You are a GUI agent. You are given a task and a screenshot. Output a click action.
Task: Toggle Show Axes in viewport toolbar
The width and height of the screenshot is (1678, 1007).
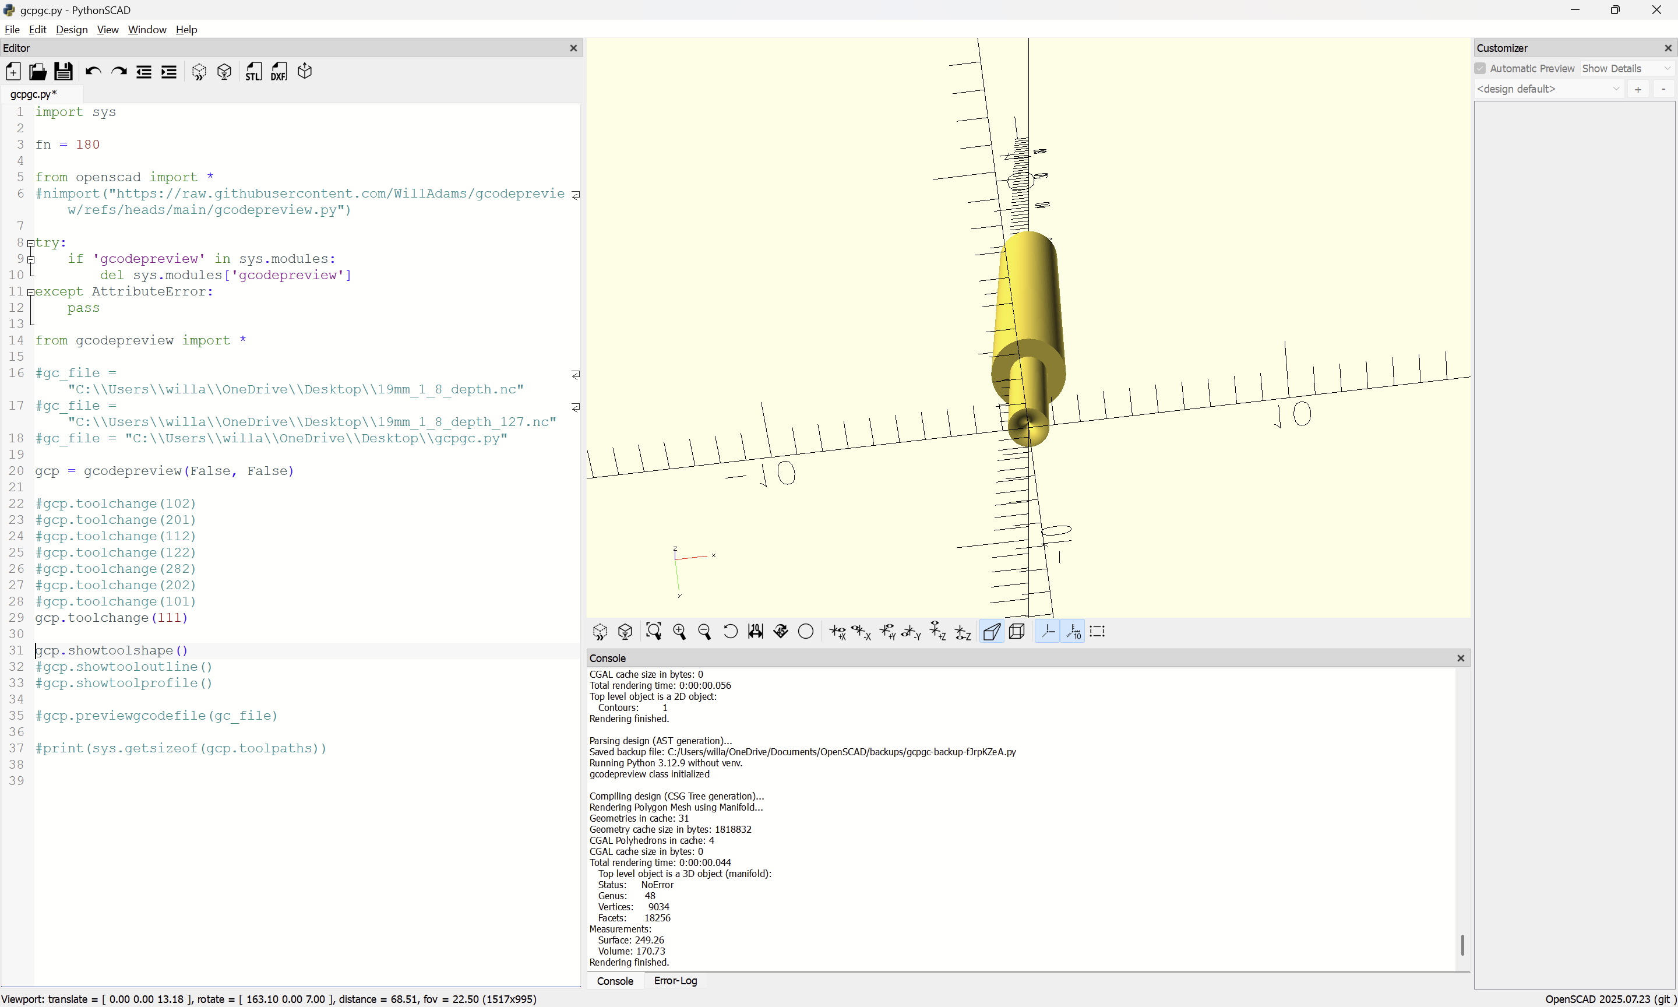[x=1048, y=632]
